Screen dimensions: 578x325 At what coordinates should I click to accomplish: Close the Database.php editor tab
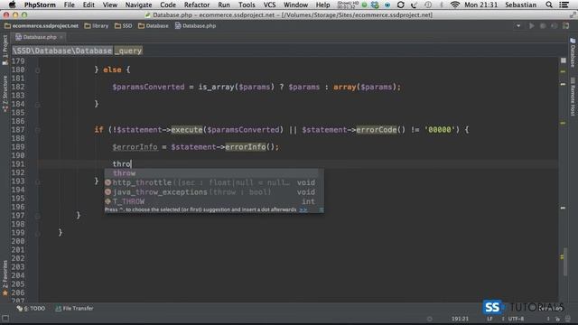click(x=61, y=37)
